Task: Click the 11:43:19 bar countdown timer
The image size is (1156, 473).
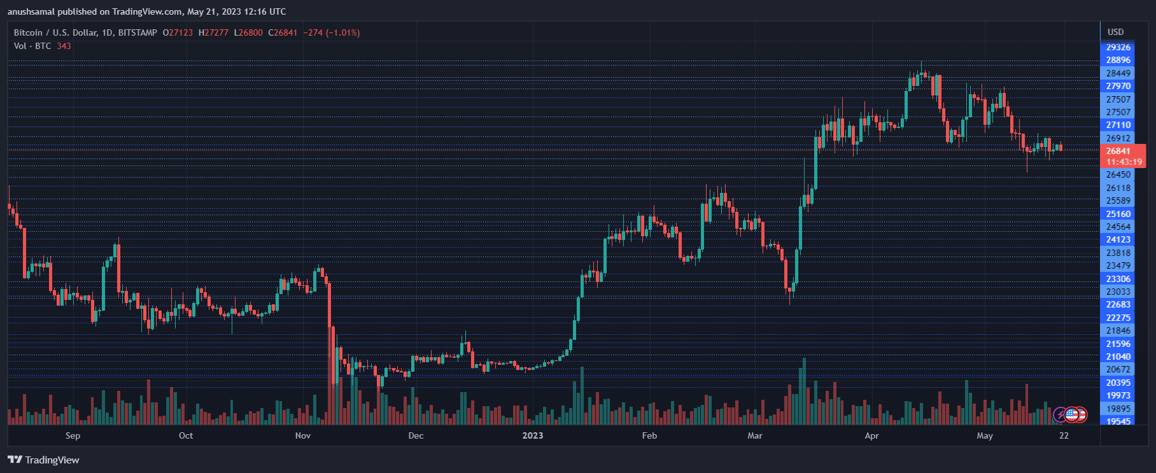Action: [x=1124, y=162]
